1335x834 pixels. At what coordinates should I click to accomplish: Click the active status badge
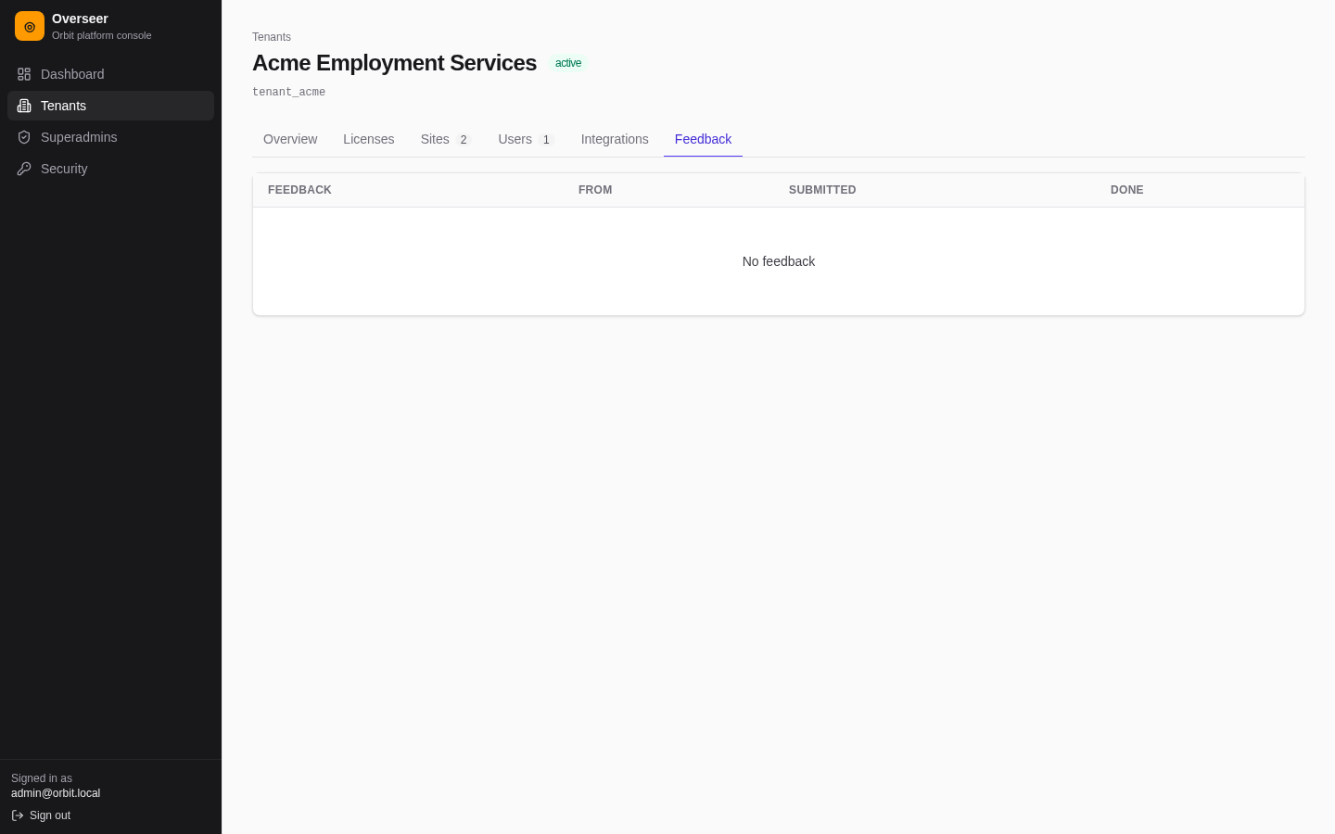[x=568, y=63]
